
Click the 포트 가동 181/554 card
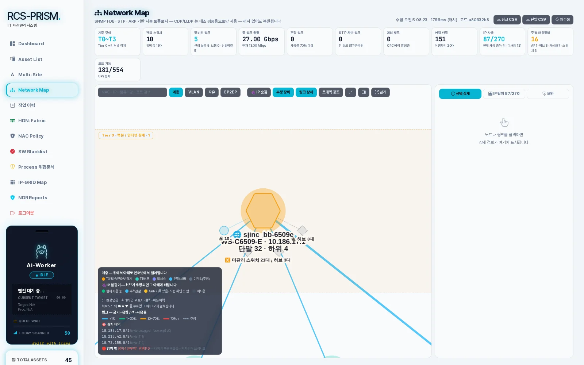click(118, 70)
